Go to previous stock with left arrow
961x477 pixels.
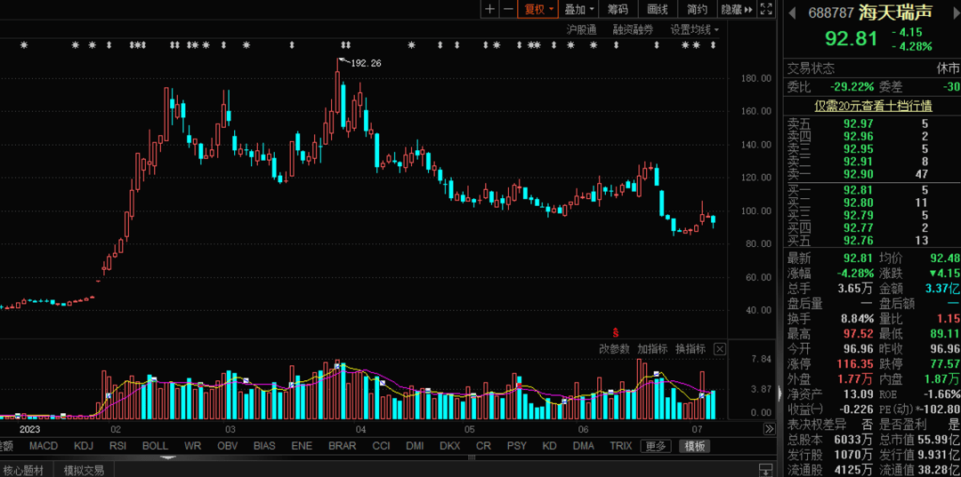pyautogui.click(x=792, y=12)
